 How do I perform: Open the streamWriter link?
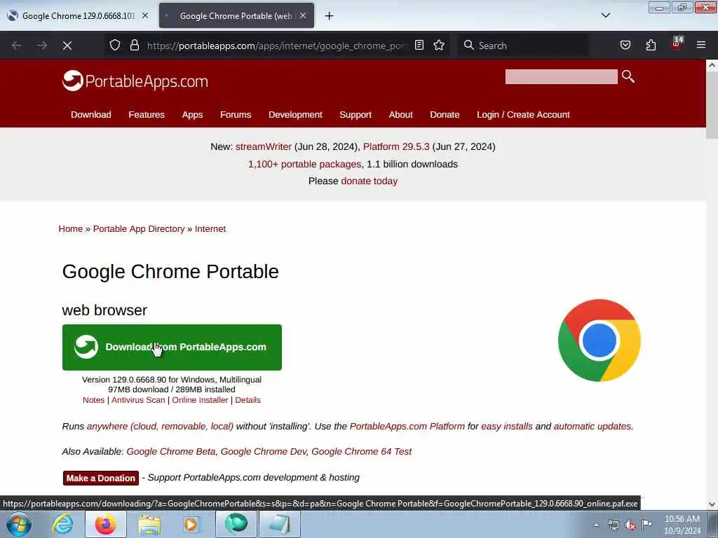coord(264,147)
